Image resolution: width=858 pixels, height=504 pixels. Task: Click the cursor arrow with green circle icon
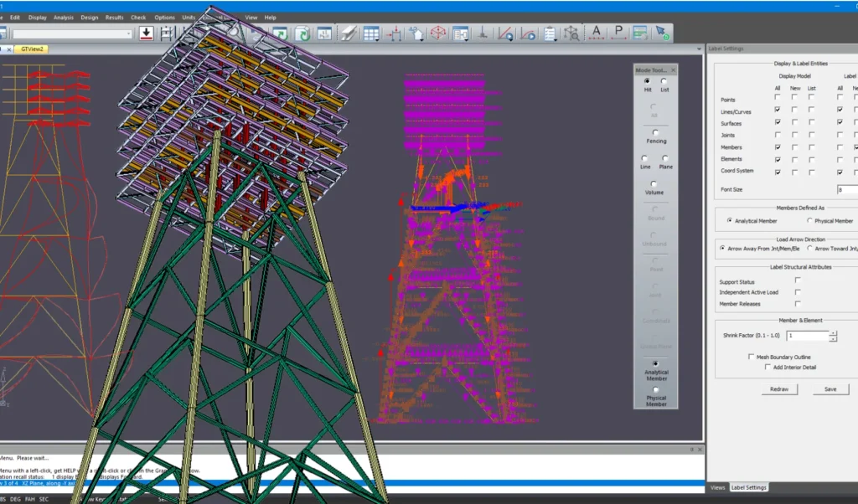coord(662,33)
